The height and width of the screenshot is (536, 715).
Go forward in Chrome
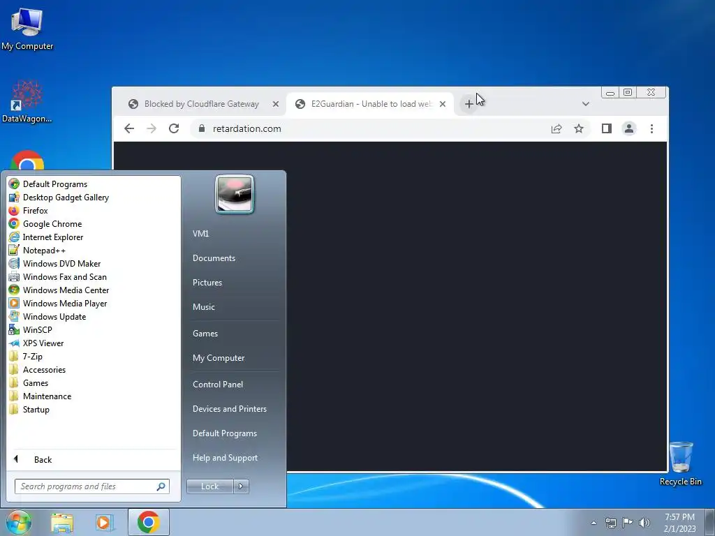pyautogui.click(x=152, y=128)
